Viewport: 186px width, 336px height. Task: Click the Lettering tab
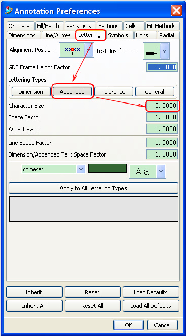point(90,35)
